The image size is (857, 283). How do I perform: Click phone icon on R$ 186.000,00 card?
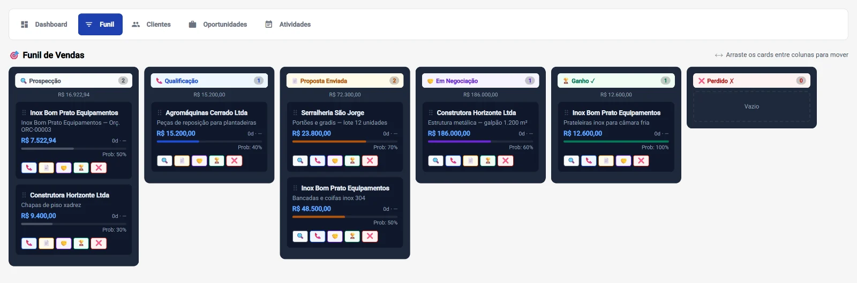pos(453,160)
